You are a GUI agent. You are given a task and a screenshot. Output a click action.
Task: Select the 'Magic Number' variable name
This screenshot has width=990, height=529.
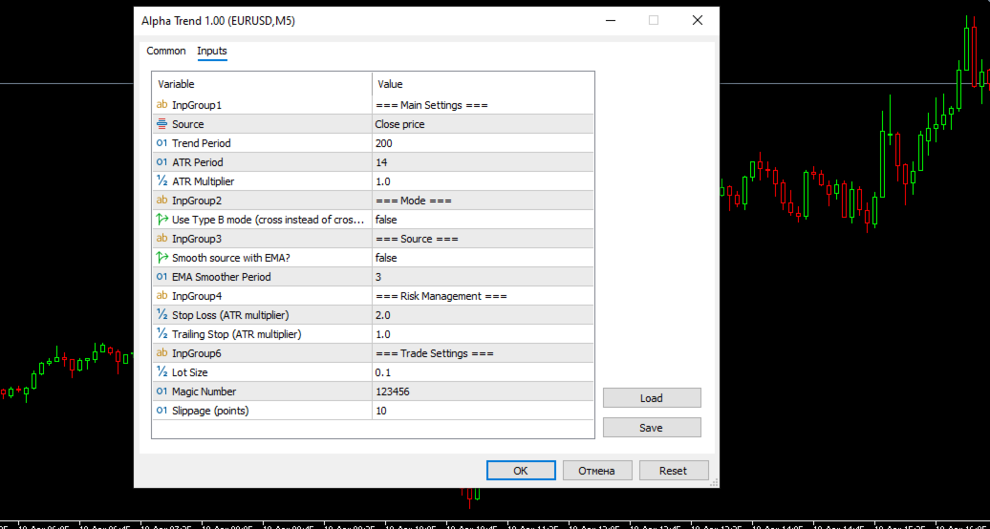pyautogui.click(x=204, y=391)
